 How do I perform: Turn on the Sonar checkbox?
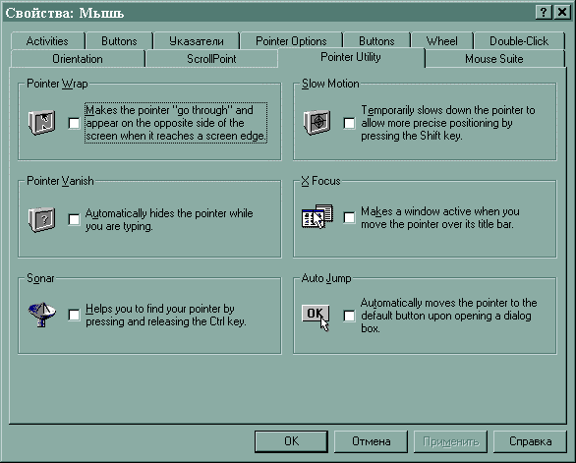click(x=74, y=315)
